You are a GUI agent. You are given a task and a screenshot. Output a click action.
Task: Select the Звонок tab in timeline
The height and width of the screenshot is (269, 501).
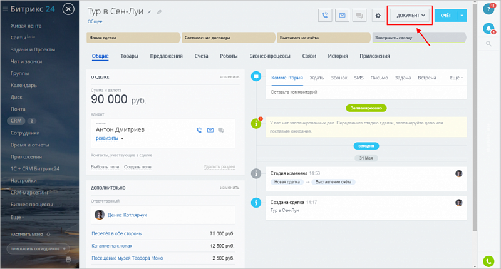339,78
